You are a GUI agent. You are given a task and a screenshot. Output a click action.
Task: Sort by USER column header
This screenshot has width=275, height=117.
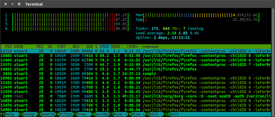click(19, 47)
